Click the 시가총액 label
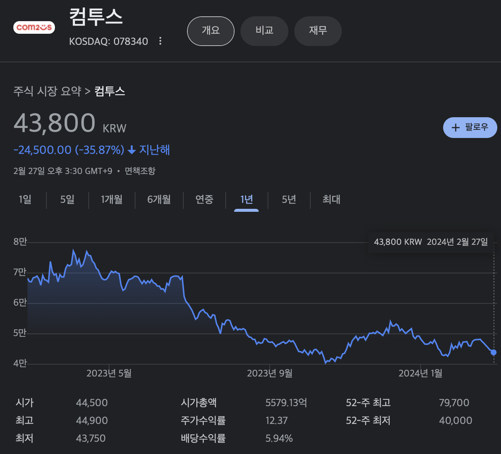Image resolution: width=501 pixels, height=454 pixels. (199, 403)
